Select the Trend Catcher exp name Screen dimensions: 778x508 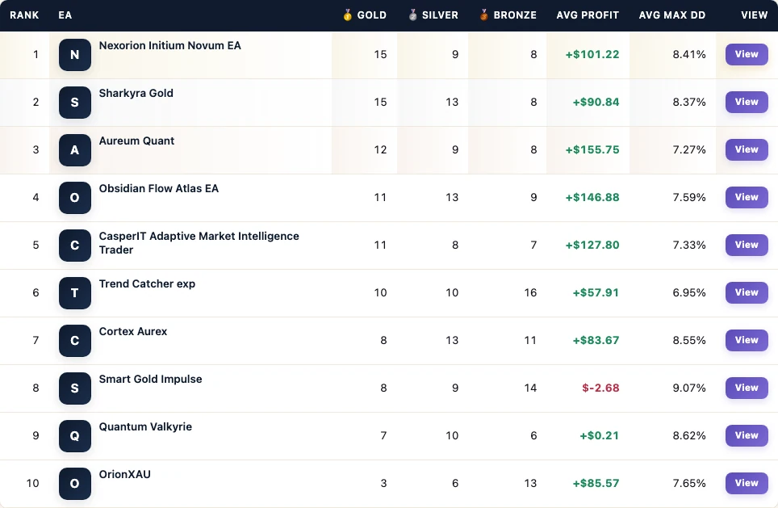tap(148, 284)
